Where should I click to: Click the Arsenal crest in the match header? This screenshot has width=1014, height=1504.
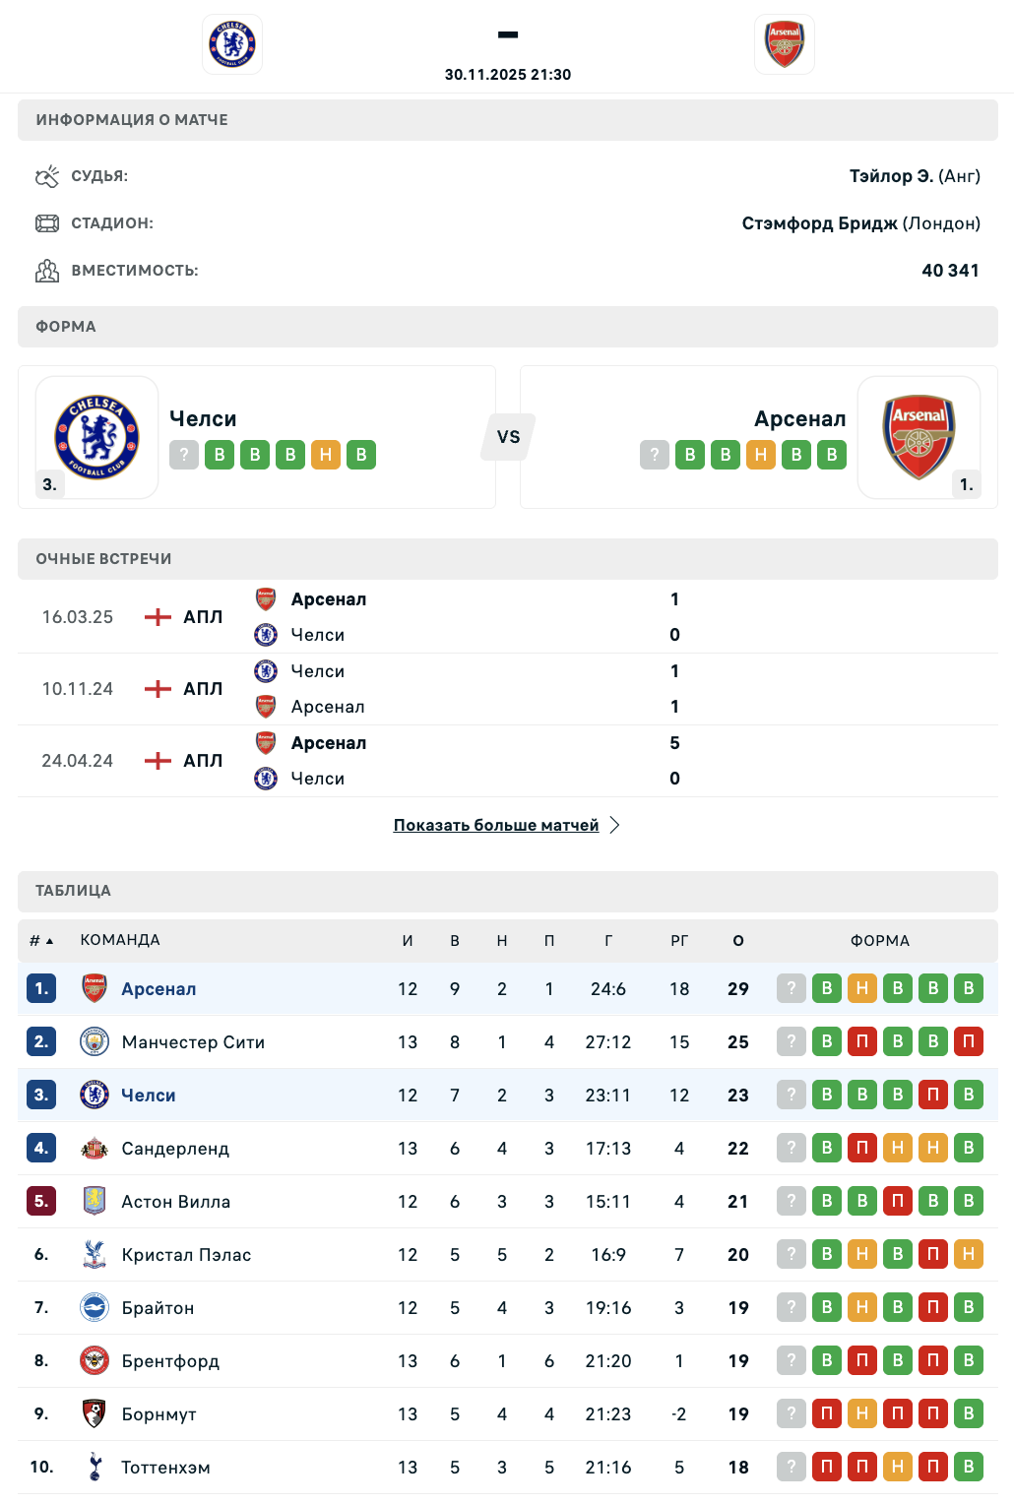pos(785,44)
